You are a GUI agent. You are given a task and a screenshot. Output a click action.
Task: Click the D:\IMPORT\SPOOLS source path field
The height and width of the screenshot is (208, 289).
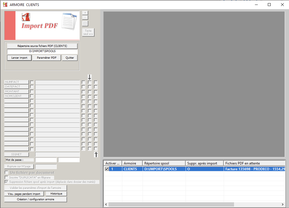pyautogui.click(x=42, y=51)
